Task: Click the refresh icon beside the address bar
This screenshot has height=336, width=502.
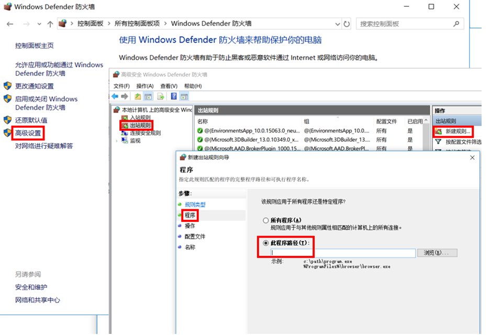Action: point(345,24)
